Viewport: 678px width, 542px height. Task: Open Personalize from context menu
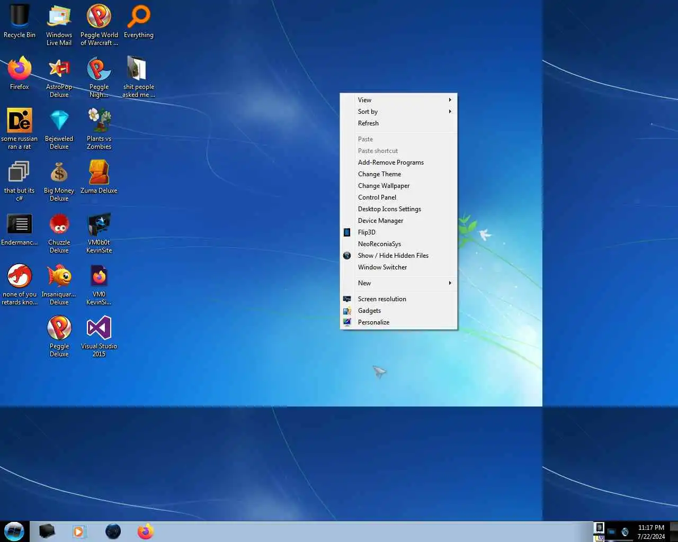point(398,322)
